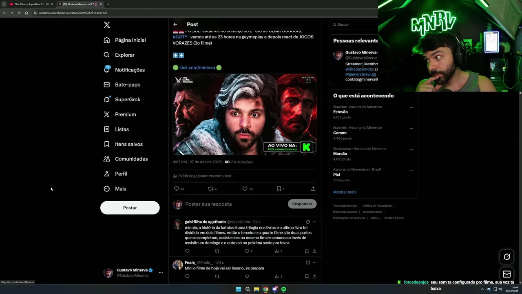Like Fnale_'s comment
522x294 pixels.
(247, 276)
